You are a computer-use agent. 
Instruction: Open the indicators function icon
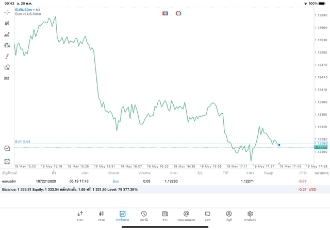pyautogui.click(x=7, y=56)
